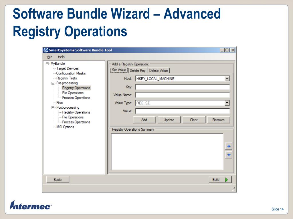Select Post-processing Registry Operations tree item
Viewport: 293px width, 219px height.
pos(76,112)
